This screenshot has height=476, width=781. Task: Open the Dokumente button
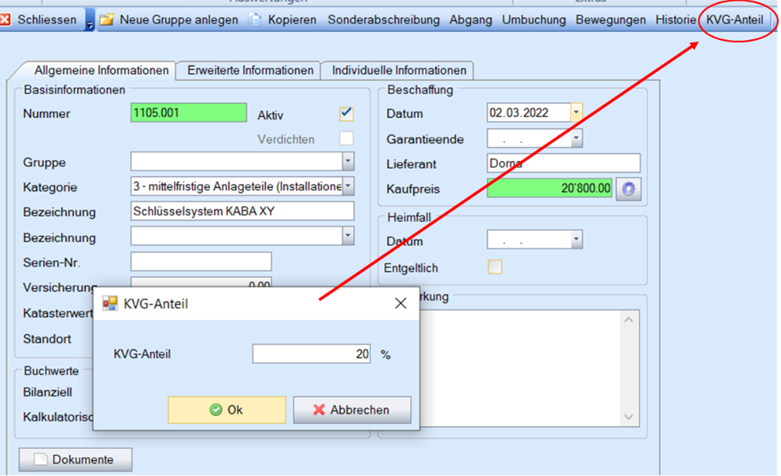(x=76, y=460)
